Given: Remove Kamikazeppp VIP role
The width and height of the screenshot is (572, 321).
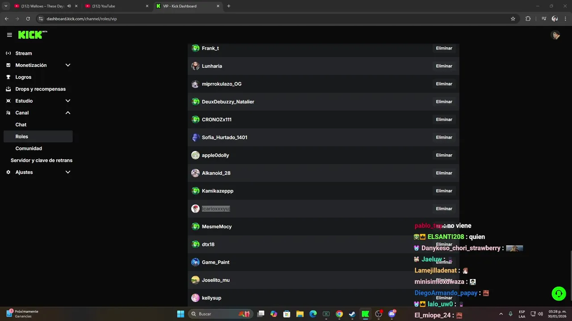Looking at the screenshot, I should [x=444, y=191].
